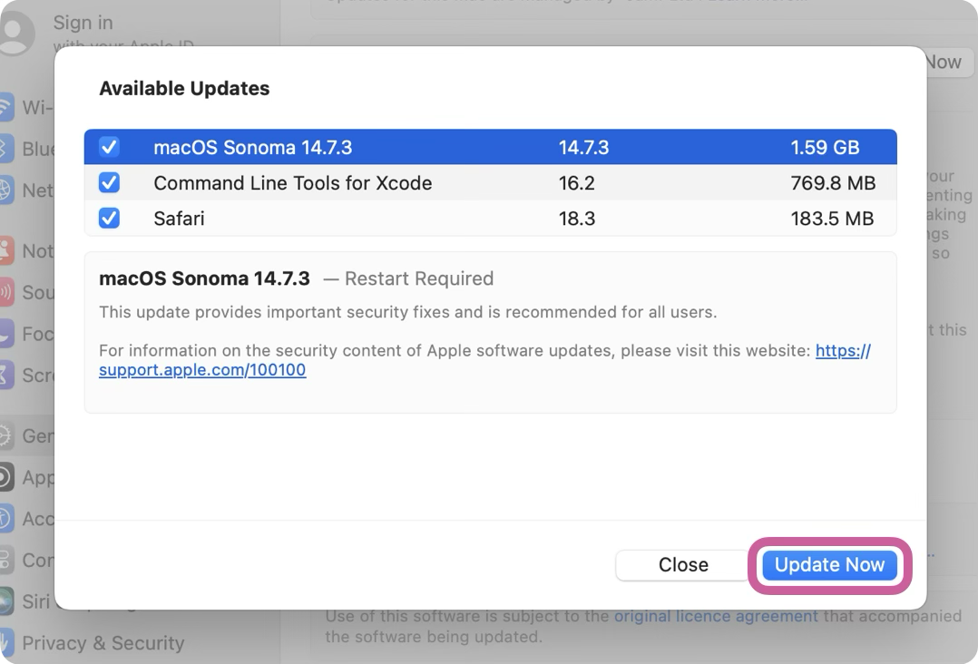Open the 'https://' security content link
978x664 pixels.
tap(844, 350)
